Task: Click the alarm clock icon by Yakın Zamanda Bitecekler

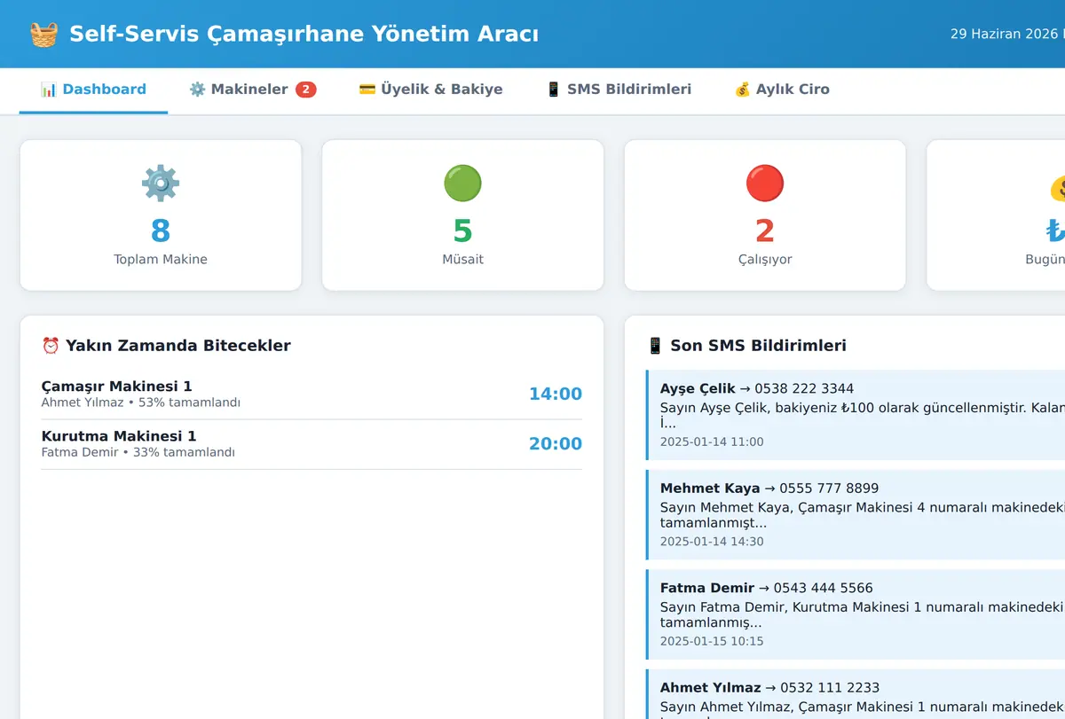Action: (x=51, y=346)
